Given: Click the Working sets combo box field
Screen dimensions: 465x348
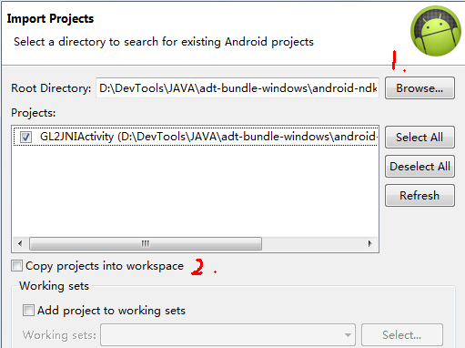Looking at the screenshot, I should coord(227,335).
